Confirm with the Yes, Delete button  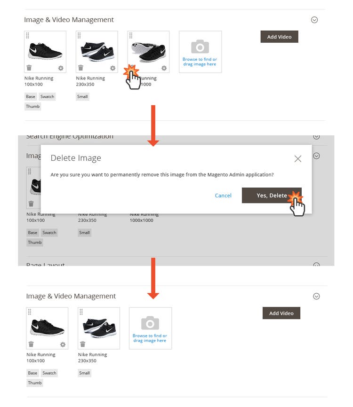pyautogui.click(x=272, y=196)
